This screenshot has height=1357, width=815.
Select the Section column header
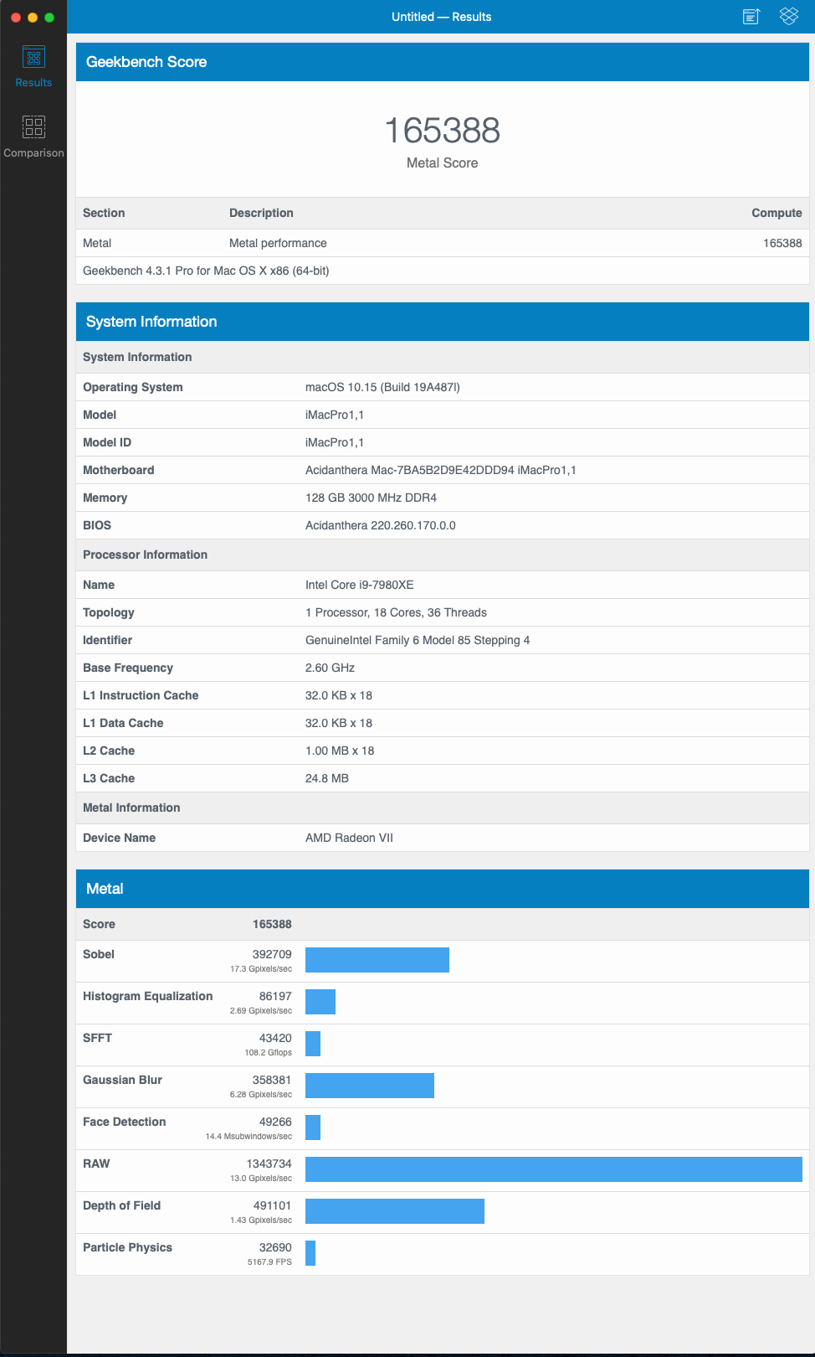pos(104,213)
